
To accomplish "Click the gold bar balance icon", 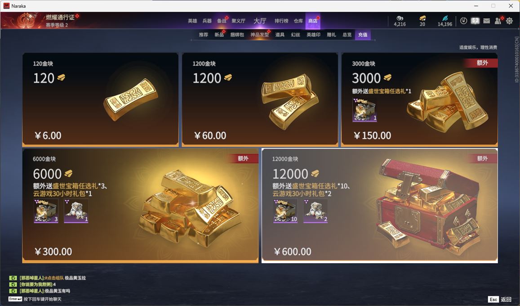I will point(422,18).
